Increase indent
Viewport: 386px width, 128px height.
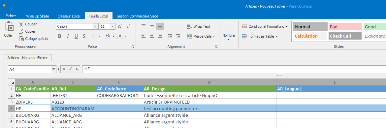pyautogui.click(x=178, y=36)
